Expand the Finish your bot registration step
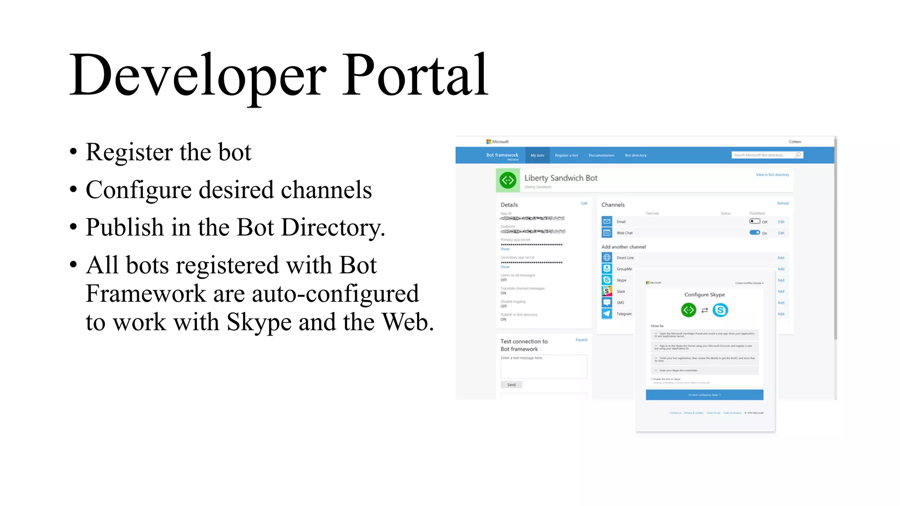Screen dimensions: 900x506 click(x=704, y=359)
